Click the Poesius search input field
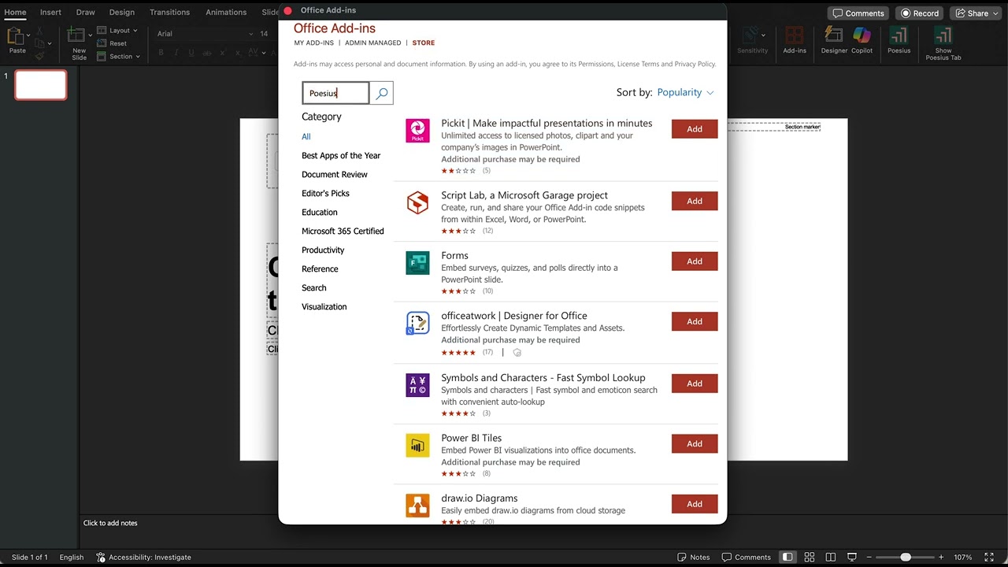 pos(336,93)
